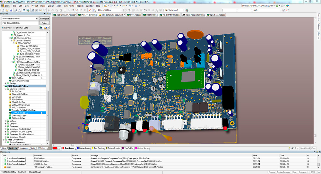Screen dimensions: 321x174
Task: Open the Workspace1.DsnWrk dropdown
Action: [x=37, y=18]
